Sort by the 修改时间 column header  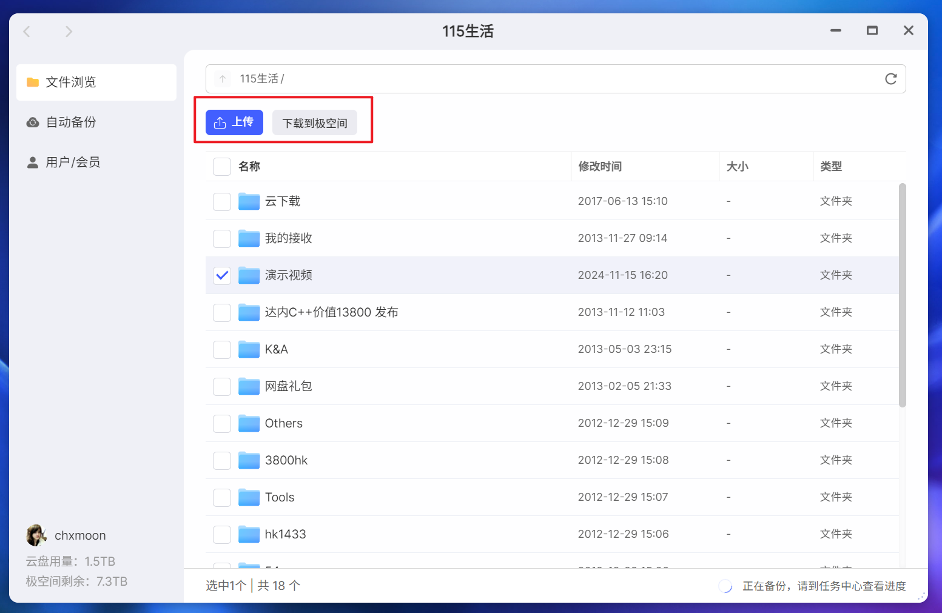600,166
